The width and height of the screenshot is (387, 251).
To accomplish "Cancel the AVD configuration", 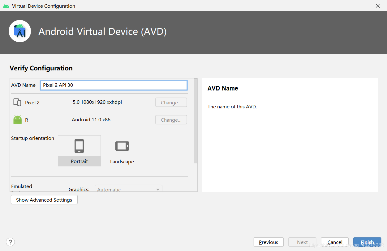I will tap(335, 242).
